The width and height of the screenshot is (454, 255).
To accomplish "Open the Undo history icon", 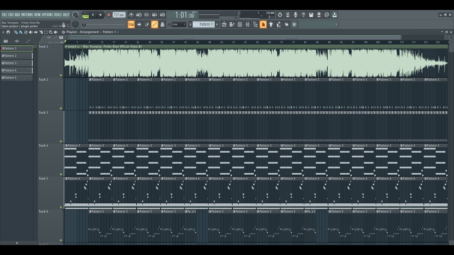I will tap(280, 15).
